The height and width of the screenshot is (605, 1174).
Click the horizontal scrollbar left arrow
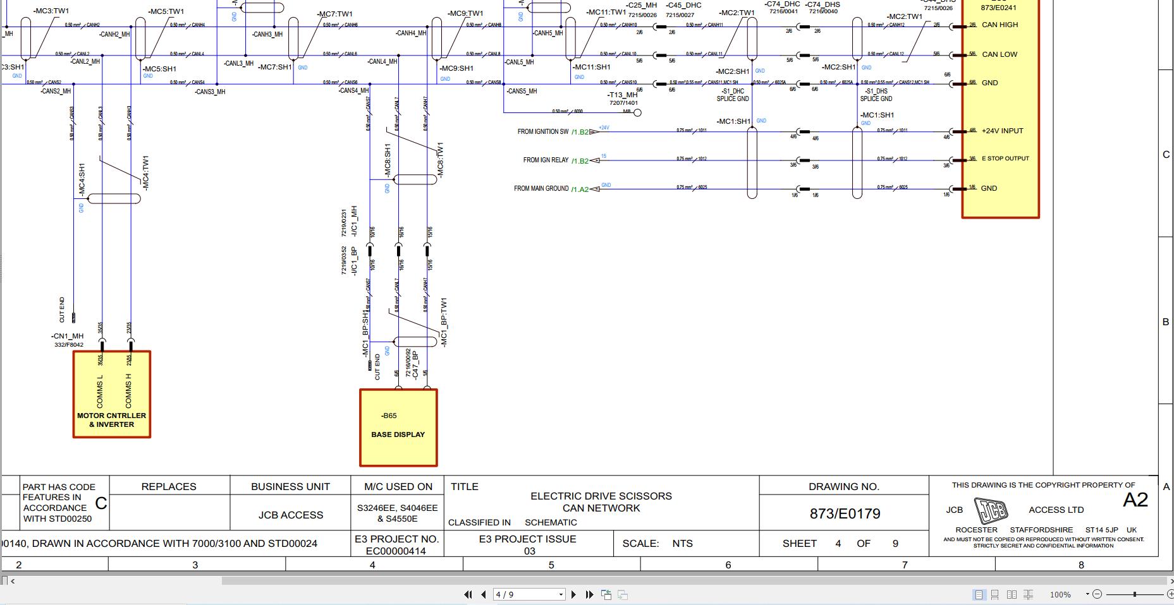13,581
